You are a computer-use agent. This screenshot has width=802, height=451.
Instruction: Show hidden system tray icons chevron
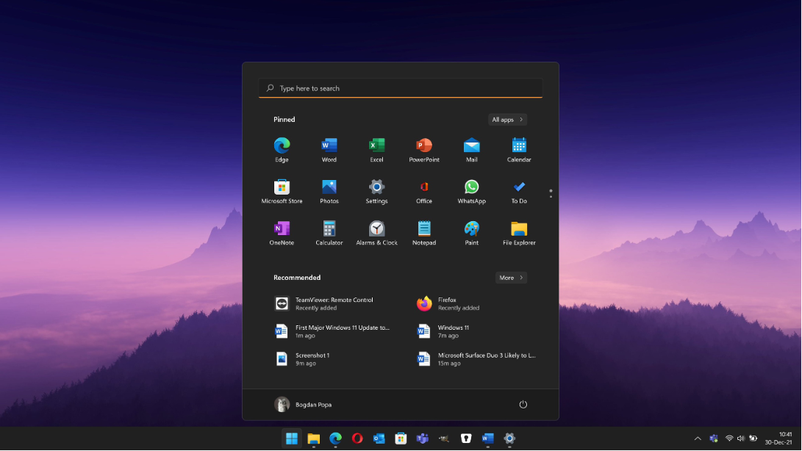coord(697,439)
